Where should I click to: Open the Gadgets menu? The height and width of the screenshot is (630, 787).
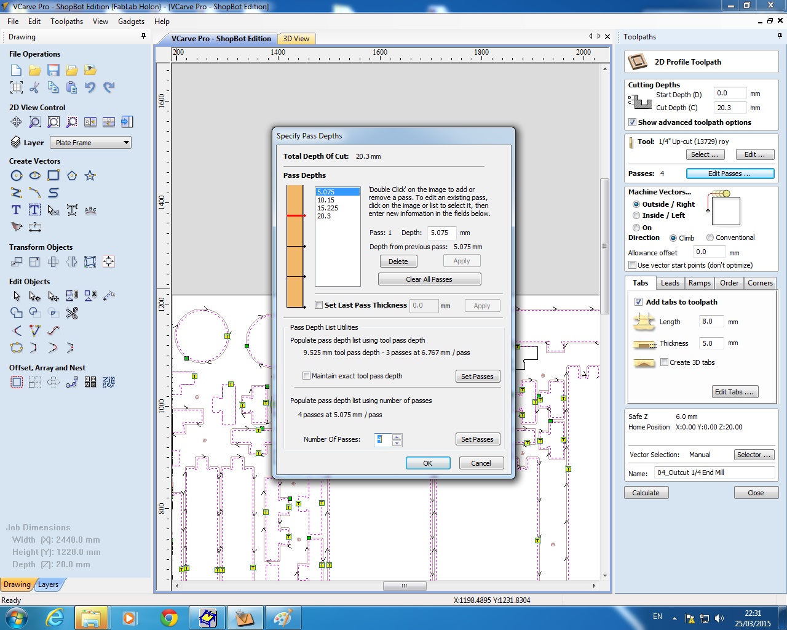tap(131, 22)
